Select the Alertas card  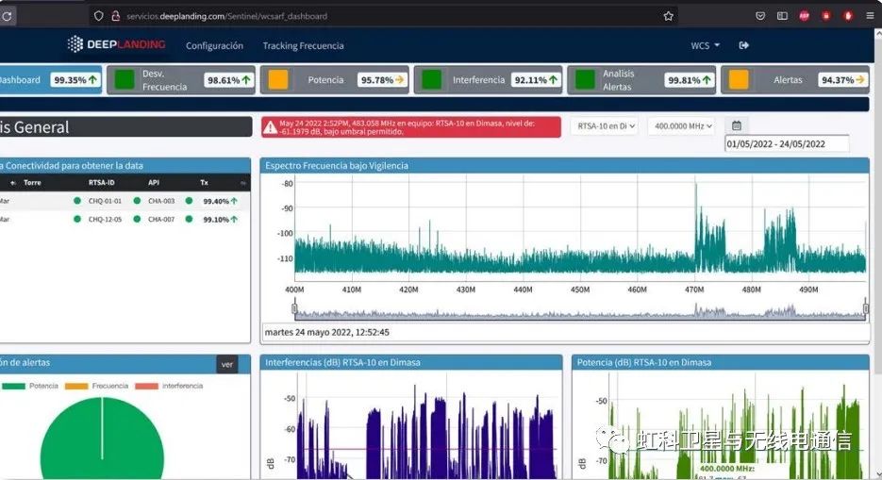(795, 80)
